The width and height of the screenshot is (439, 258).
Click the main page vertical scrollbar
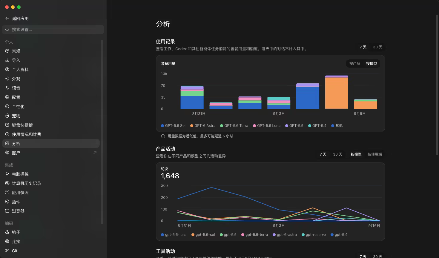pos(437,85)
